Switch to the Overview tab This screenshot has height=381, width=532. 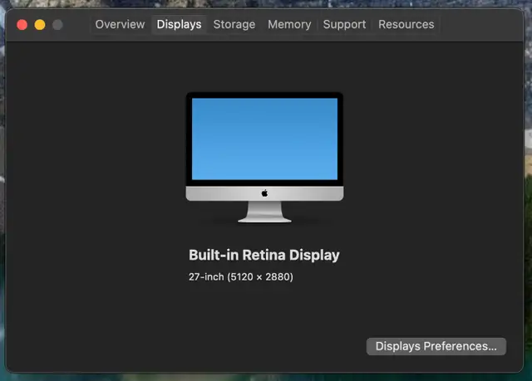click(120, 24)
